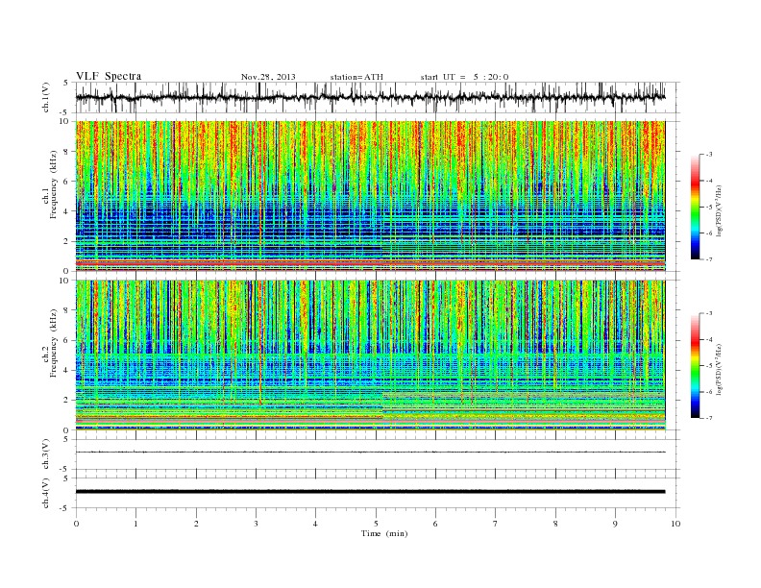The height and width of the screenshot is (588, 761).
Task: Click the "2" kHz tick of the ch.2 spectrogram
Action: coord(66,401)
